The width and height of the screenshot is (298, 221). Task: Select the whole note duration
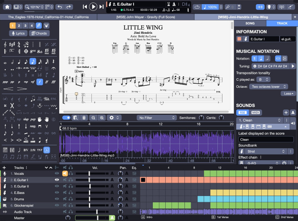pyautogui.click(x=5, y=62)
